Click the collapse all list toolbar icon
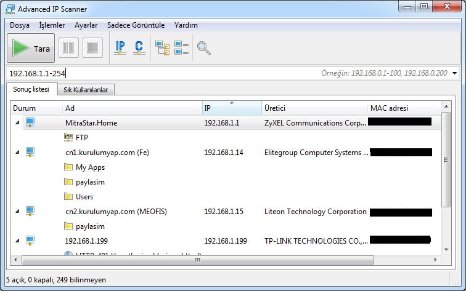The image size is (466, 291). (181, 48)
